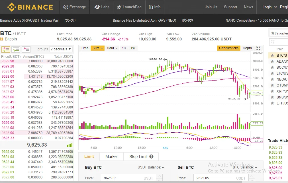Click the pair search box
Image resolution: width=288 pixels, height=183 pixels.
coord(279,42)
